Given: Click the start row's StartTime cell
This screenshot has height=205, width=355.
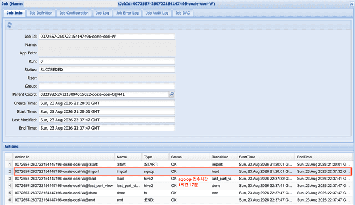Looking at the screenshot, I should [265, 165].
